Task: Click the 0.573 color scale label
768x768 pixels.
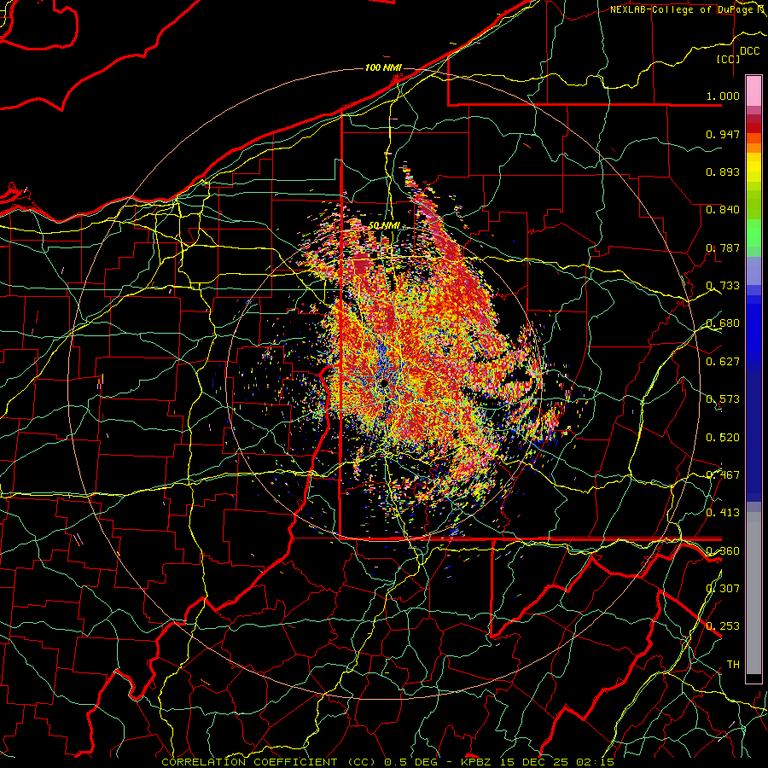Action: [723, 399]
